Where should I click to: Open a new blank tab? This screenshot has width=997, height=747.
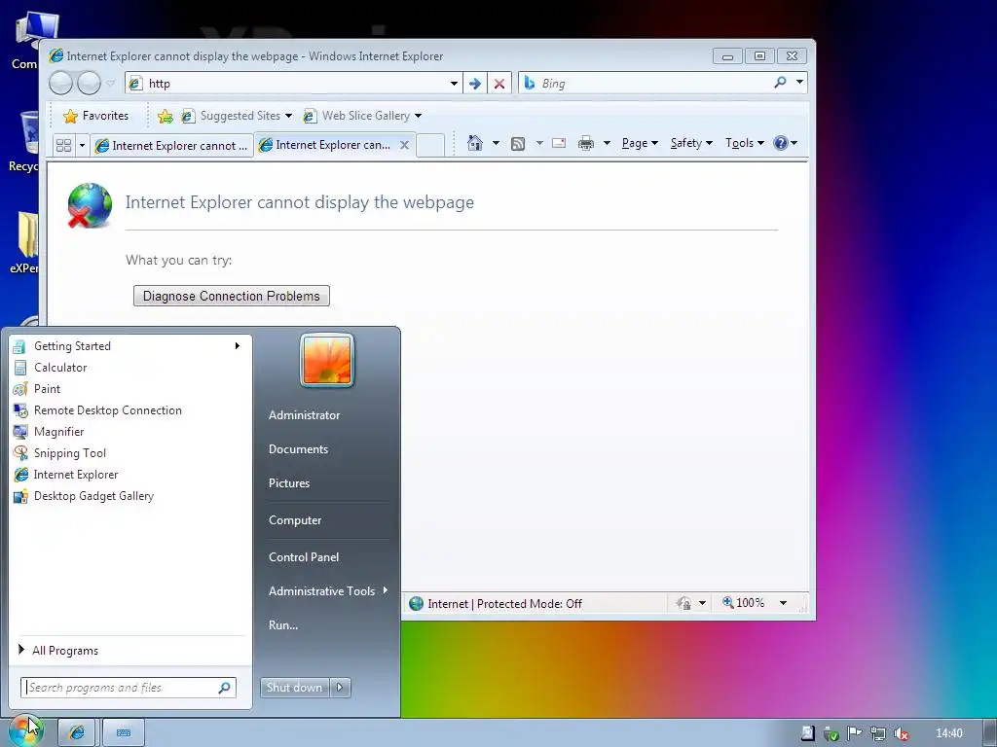(430, 145)
